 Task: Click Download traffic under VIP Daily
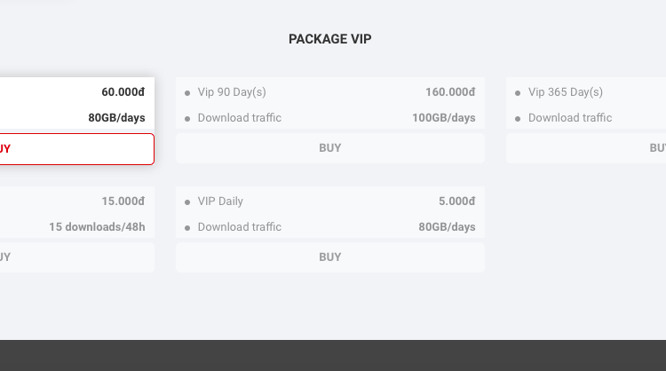[x=240, y=227]
